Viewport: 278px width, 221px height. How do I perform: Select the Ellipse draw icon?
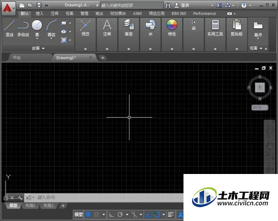click(64, 32)
